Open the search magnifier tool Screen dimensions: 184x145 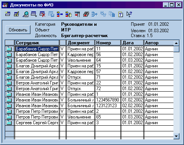[26, 14]
